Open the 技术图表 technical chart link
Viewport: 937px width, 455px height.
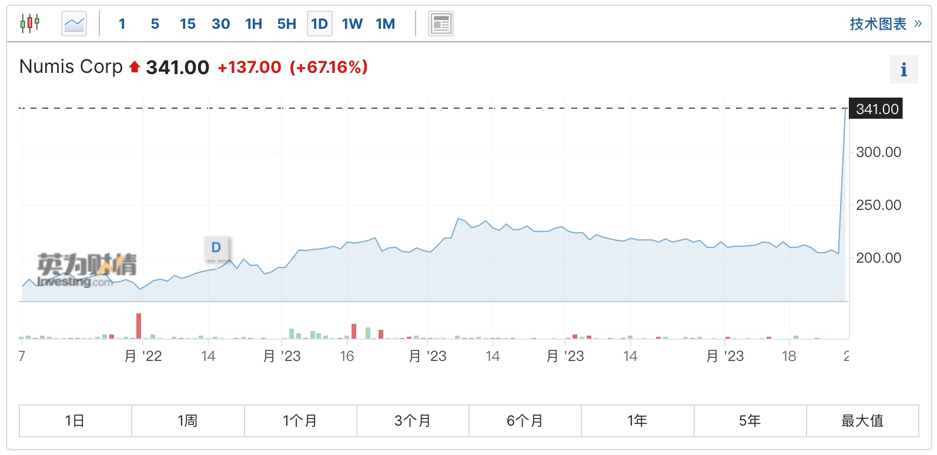pyautogui.click(x=885, y=24)
